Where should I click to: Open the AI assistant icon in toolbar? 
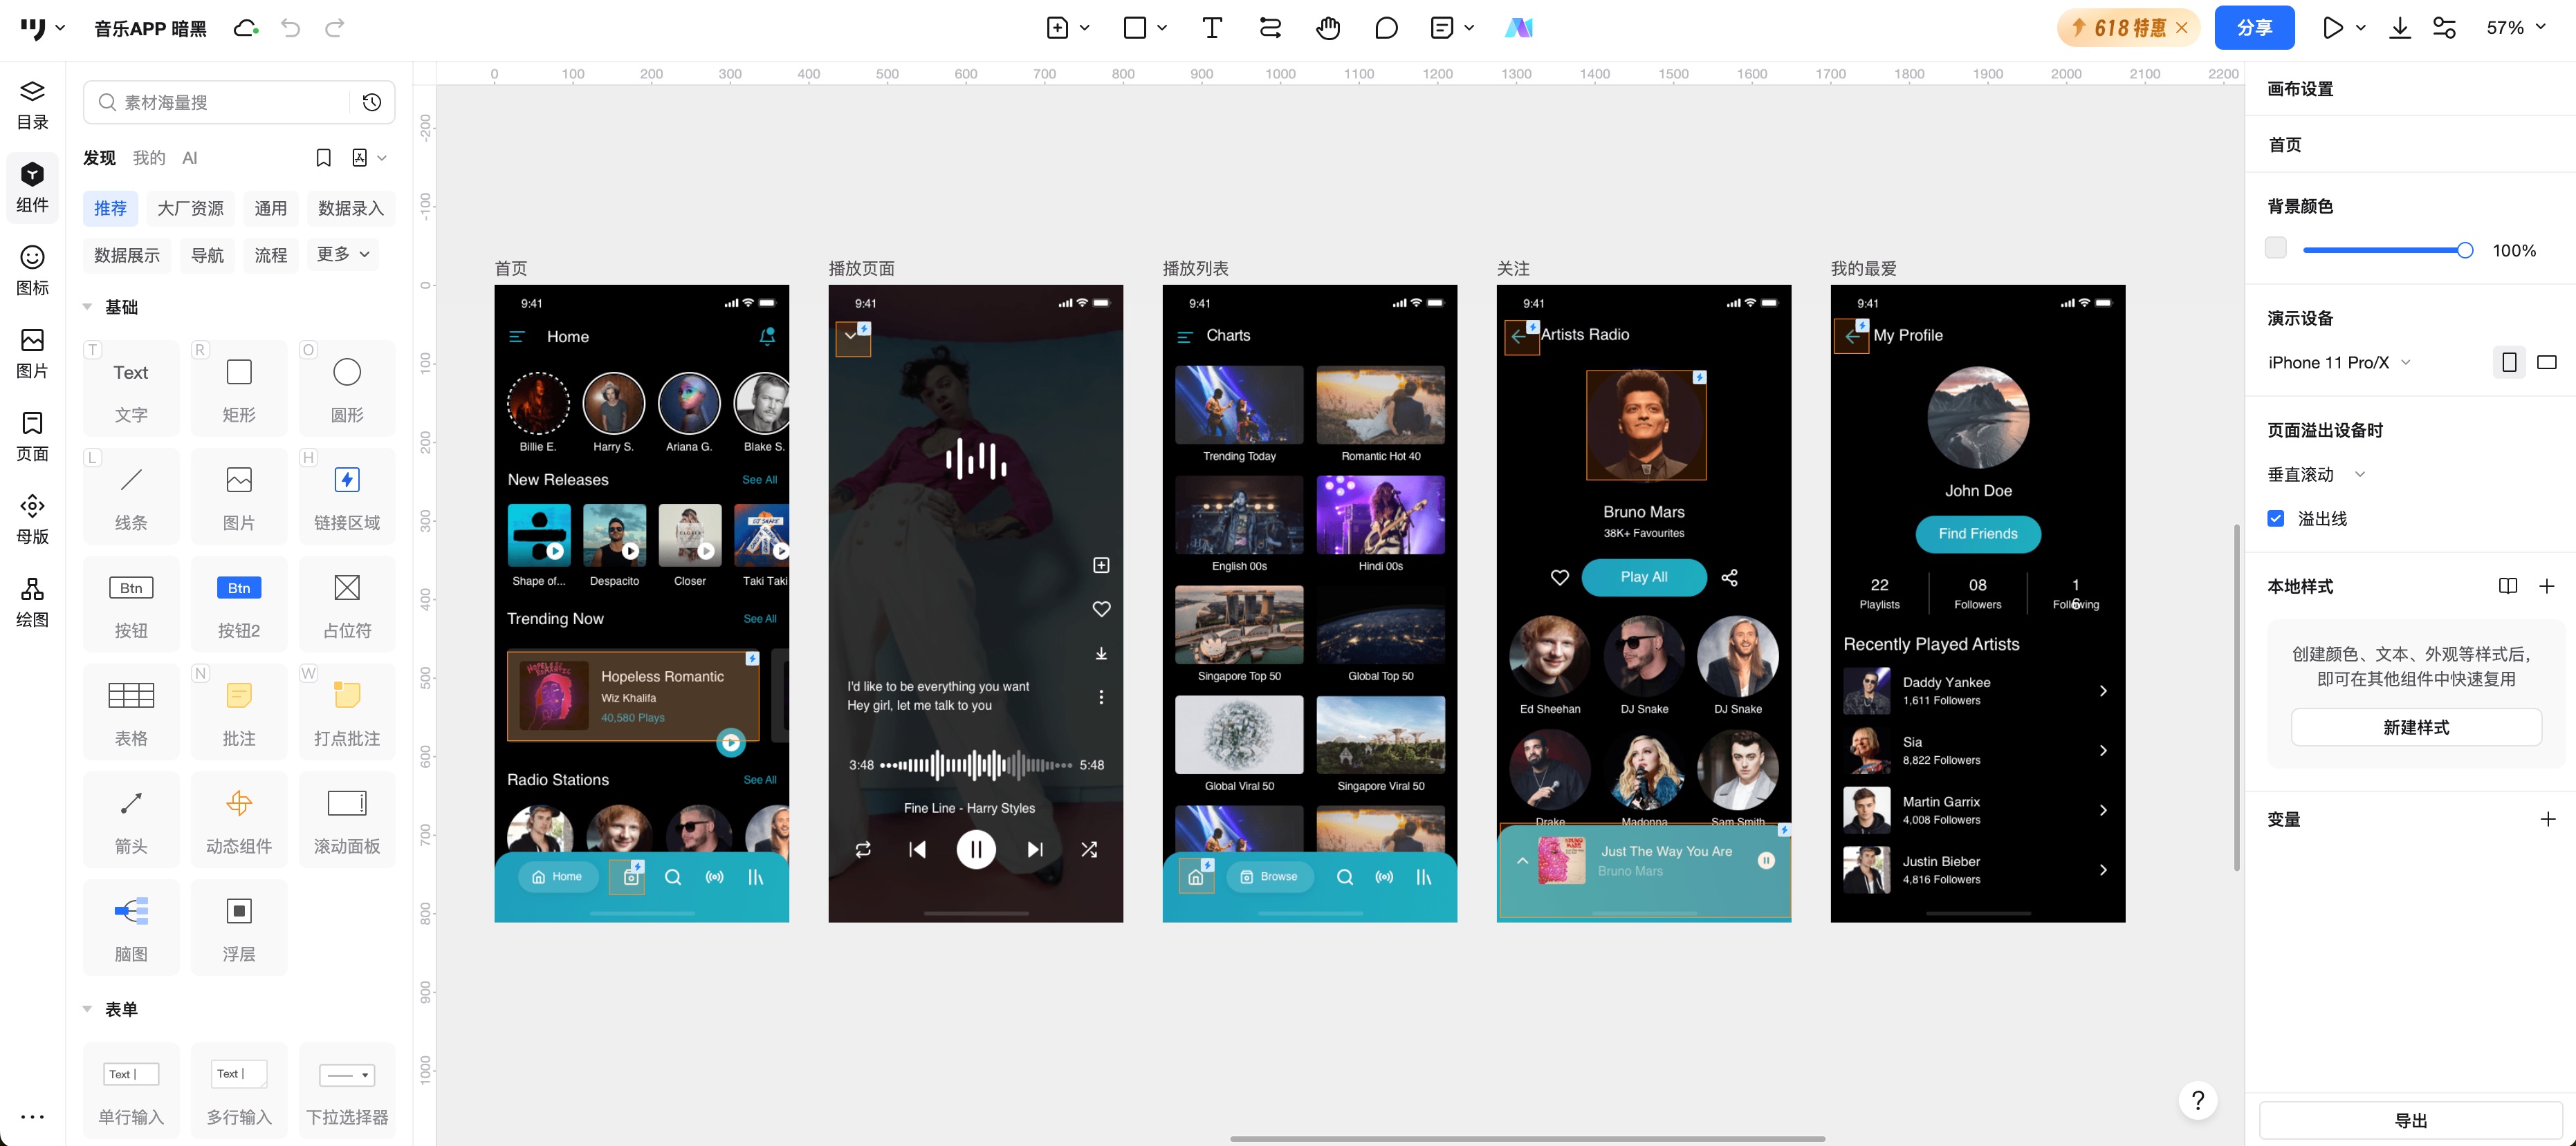tap(1518, 28)
